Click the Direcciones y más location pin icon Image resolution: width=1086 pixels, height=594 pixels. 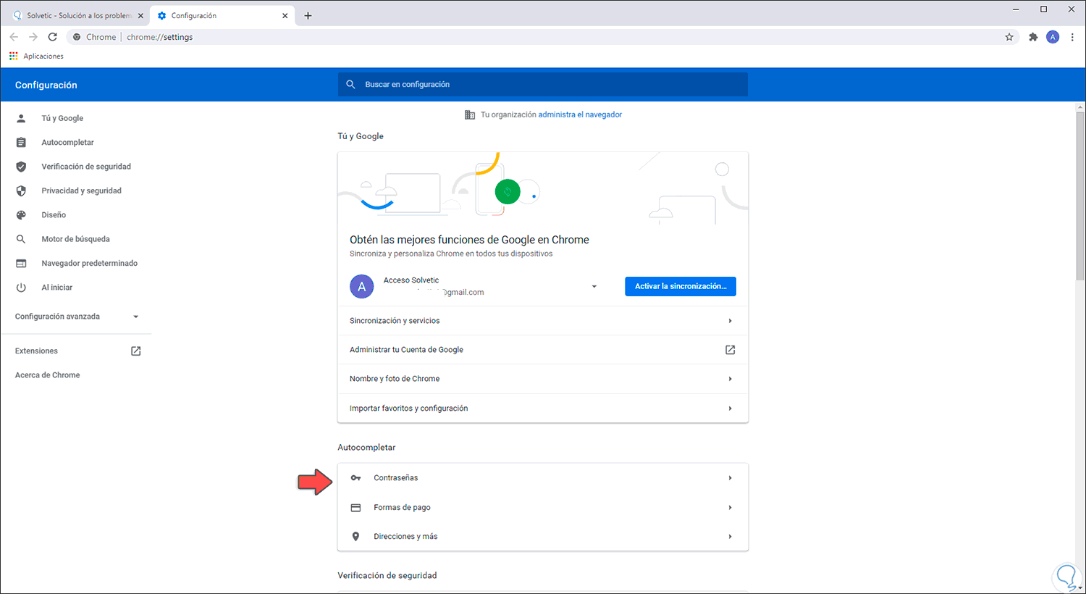coord(355,537)
